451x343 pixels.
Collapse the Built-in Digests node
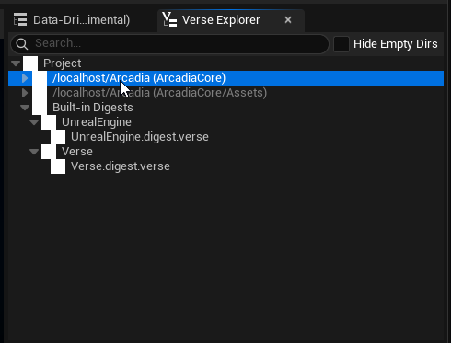click(25, 108)
